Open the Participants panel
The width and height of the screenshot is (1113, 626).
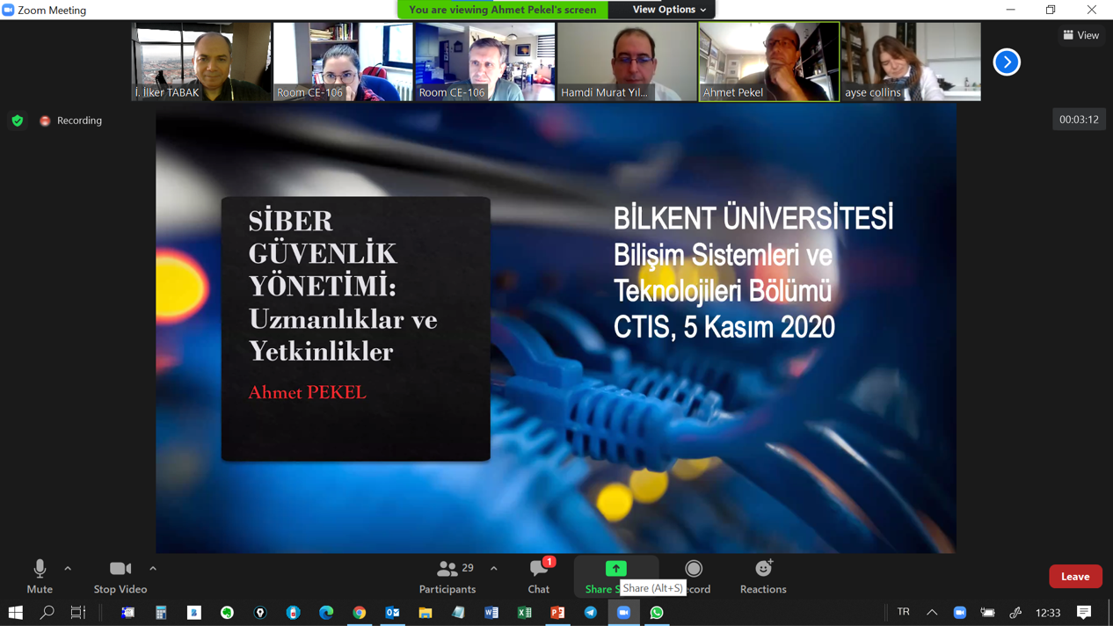[447, 575]
